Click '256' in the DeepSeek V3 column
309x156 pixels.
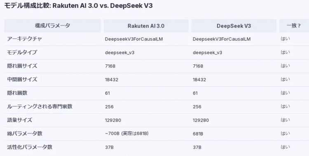coord(197,107)
